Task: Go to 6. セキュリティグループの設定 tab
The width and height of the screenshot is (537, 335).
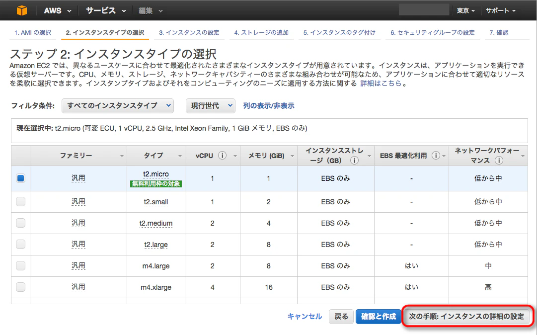Action: tap(433, 32)
